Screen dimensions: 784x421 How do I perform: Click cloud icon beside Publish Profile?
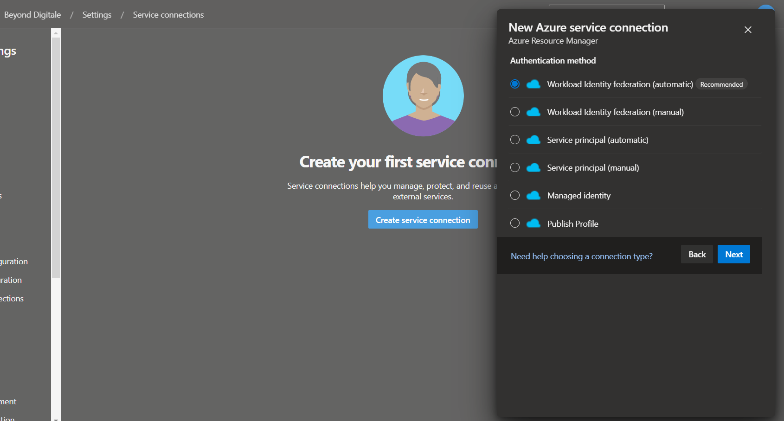(533, 223)
